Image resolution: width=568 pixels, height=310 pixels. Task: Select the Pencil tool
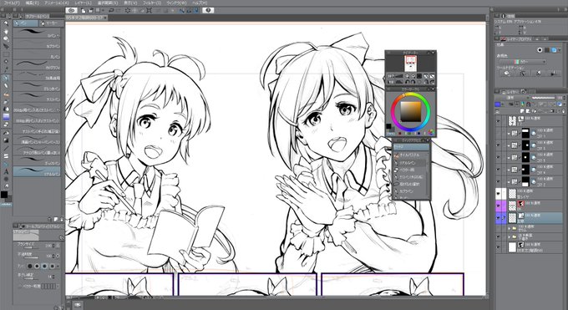click(x=6, y=85)
